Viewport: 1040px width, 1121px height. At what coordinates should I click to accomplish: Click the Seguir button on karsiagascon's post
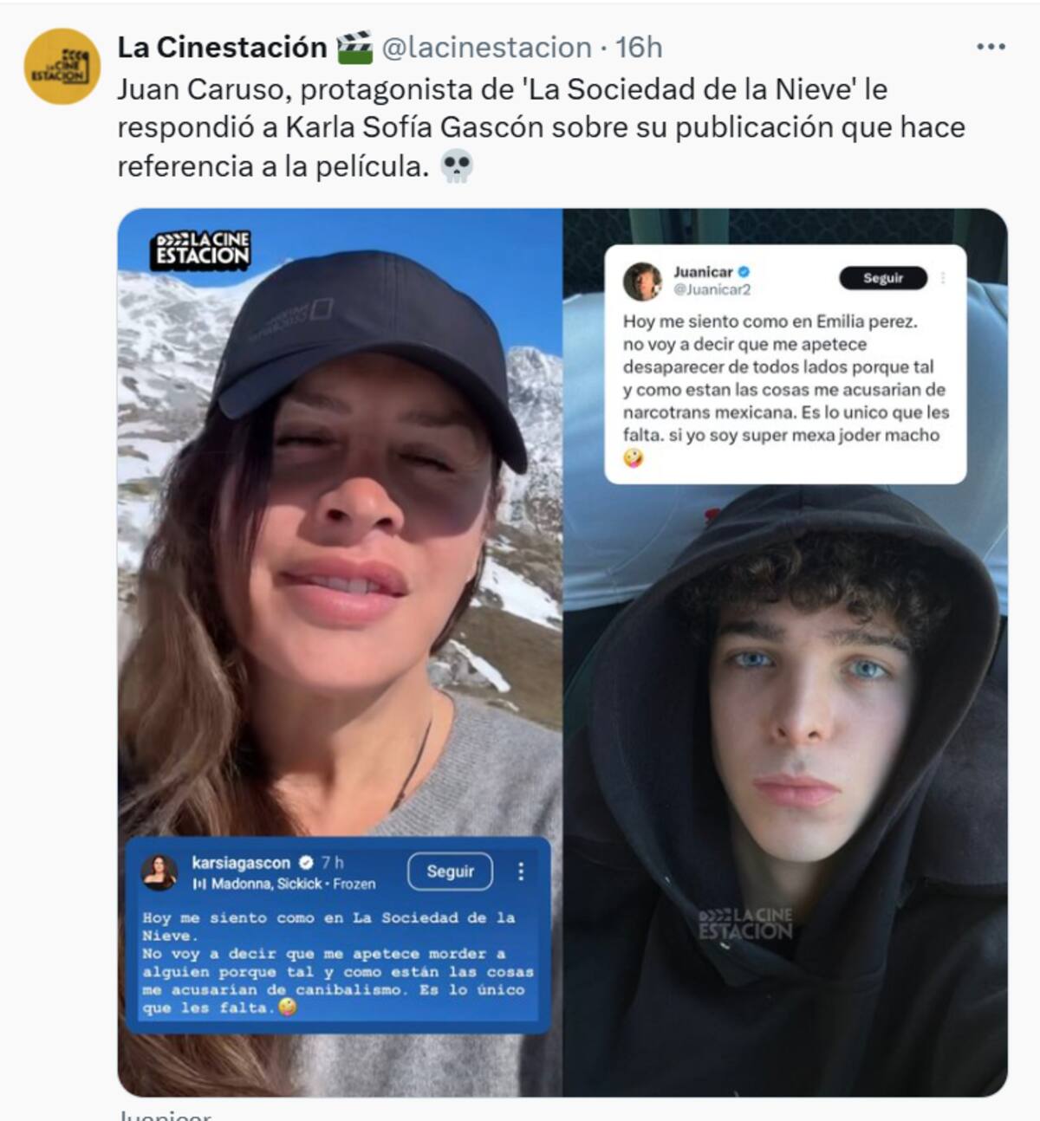point(450,872)
